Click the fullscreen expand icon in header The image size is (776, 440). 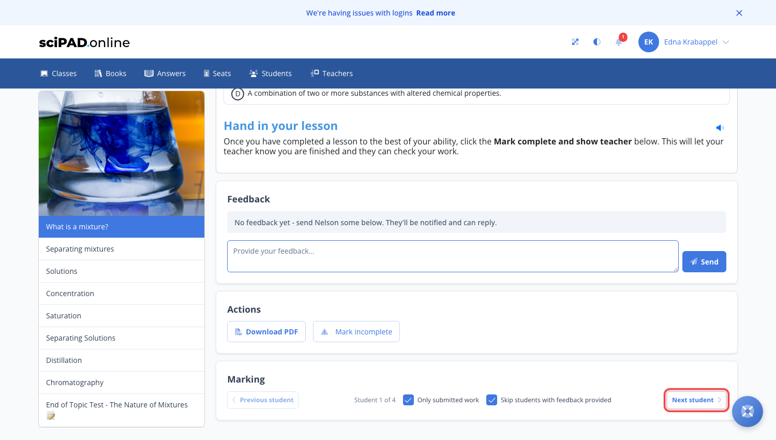pos(575,42)
